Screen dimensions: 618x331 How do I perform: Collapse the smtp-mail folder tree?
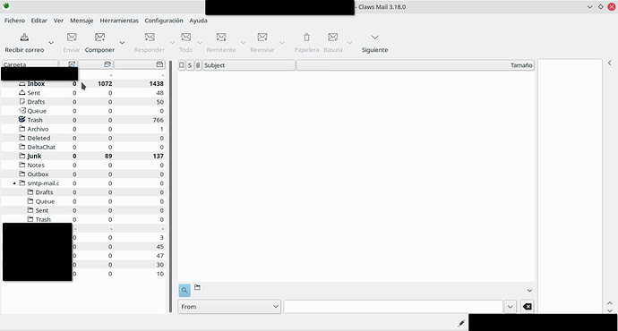coord(14,183)
